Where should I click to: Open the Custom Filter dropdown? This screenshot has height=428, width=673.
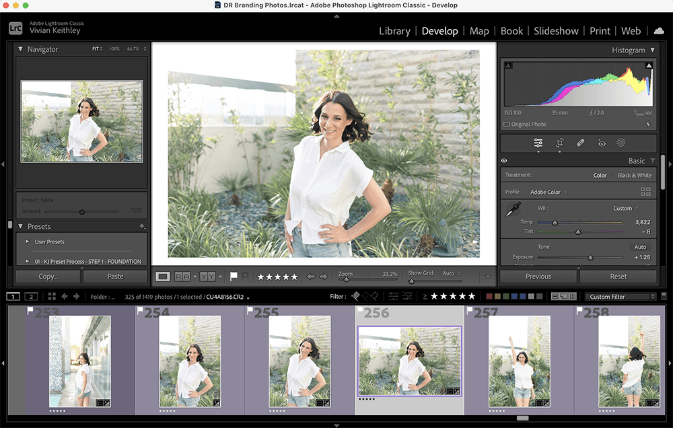pos(620,296)
